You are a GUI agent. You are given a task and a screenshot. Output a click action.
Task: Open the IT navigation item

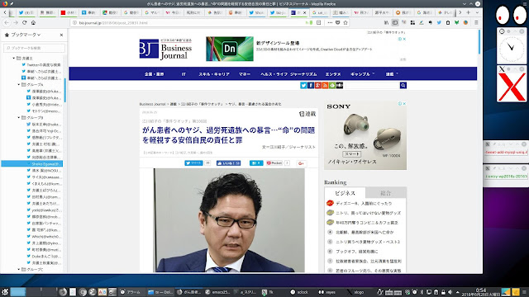[183, 74]
